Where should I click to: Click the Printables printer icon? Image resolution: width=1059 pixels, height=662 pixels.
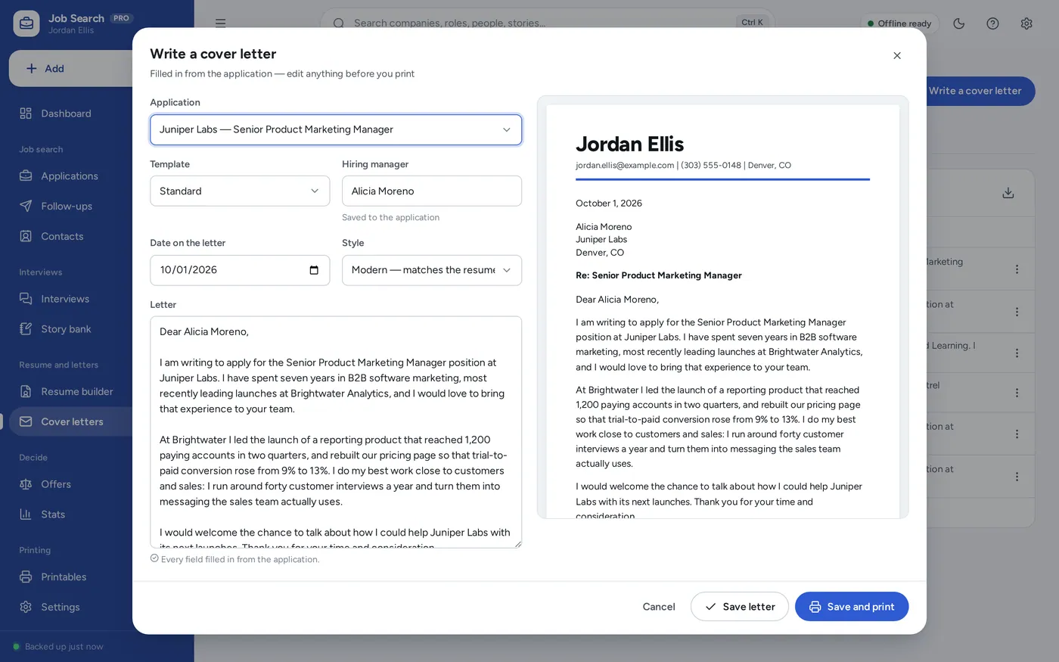[26, 577]
